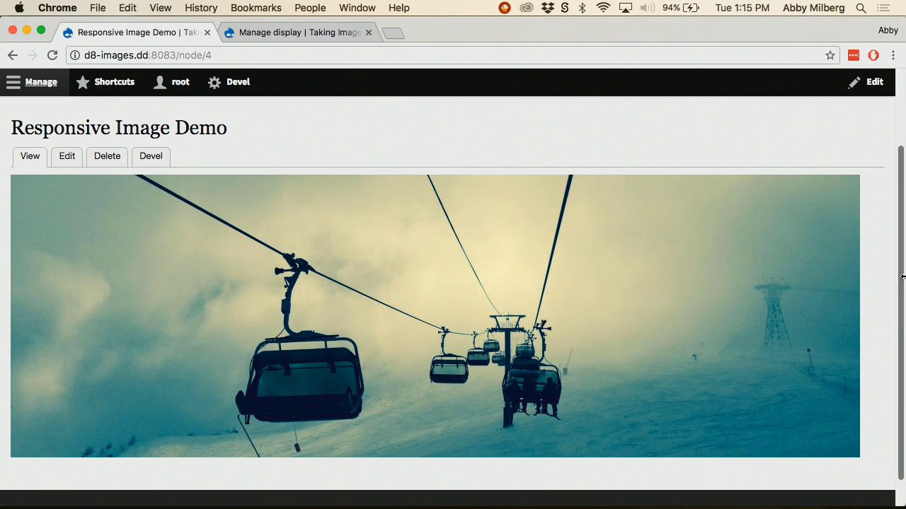The width and height of the screenshot is (906, 509).
Task: Expand the root user tray
Action: pos(172,82)
